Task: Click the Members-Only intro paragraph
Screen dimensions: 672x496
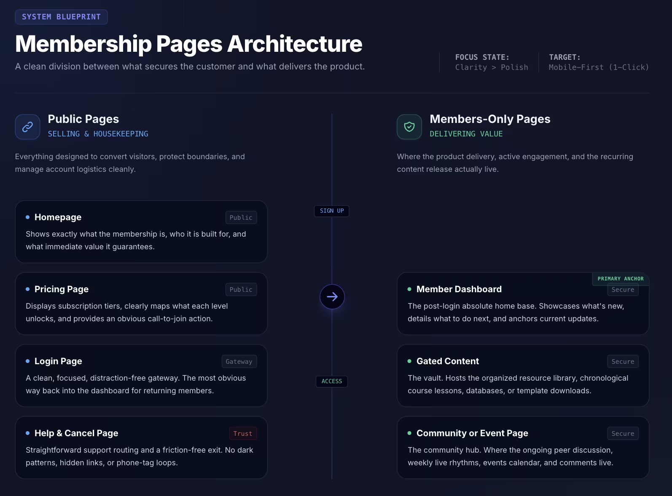Action: point(515,163)
